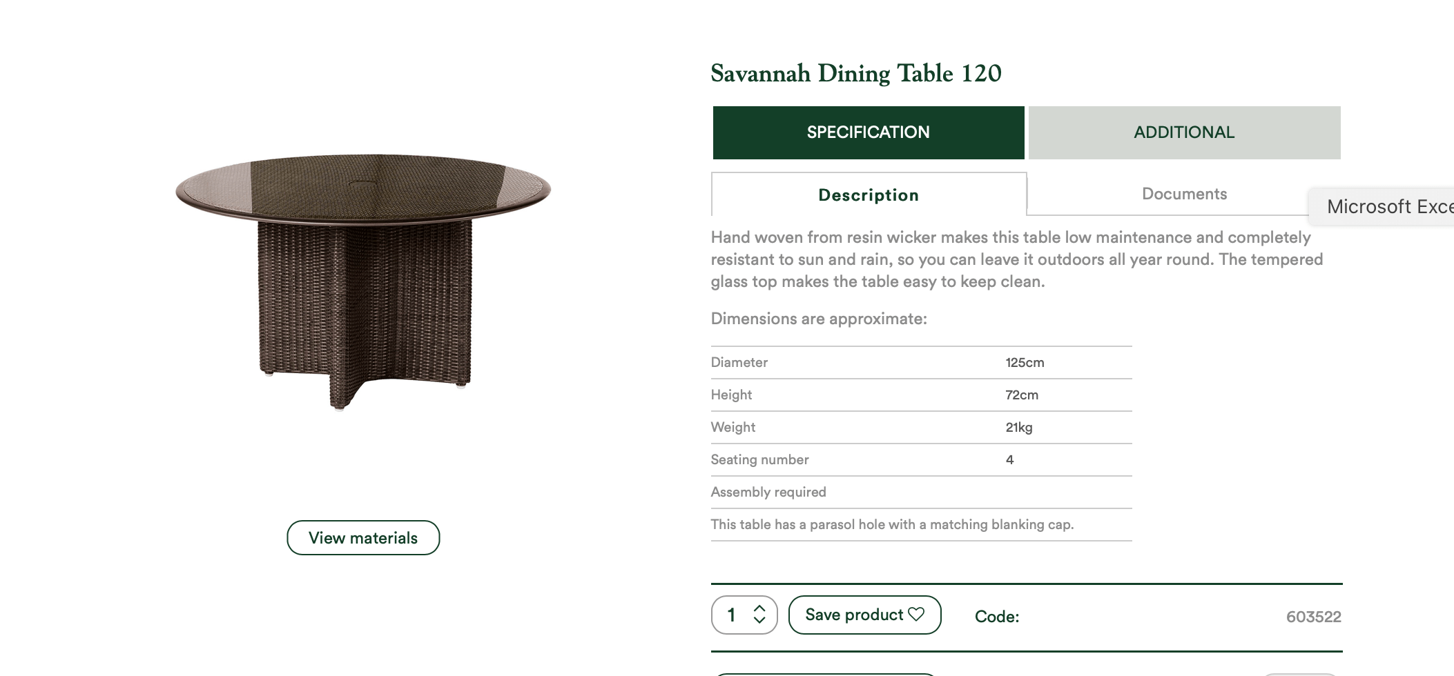The width and height of the screenshot is (1454, 676).
Task: Click the Diameter 125cm row
Action: click(x=922, y=363)
